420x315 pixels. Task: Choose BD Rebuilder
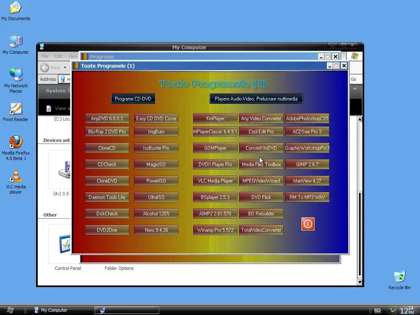click(261, 213)
